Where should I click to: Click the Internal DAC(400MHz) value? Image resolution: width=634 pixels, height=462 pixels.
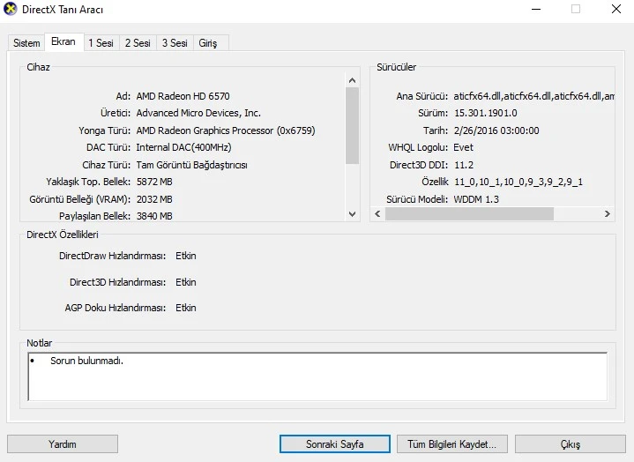(183, 147)
